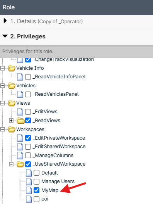Click the Manage Users document icon
Screen dimensions: 153x204
tap(29, 182)
